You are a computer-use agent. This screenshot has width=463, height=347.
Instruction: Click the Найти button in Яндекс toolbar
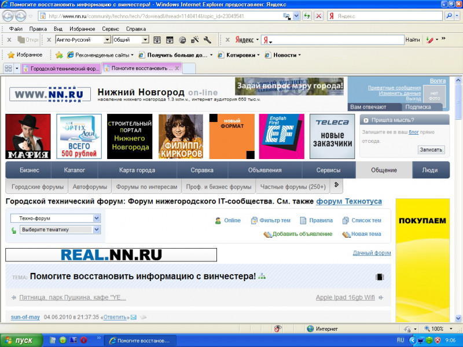click(x=413, y=40)
